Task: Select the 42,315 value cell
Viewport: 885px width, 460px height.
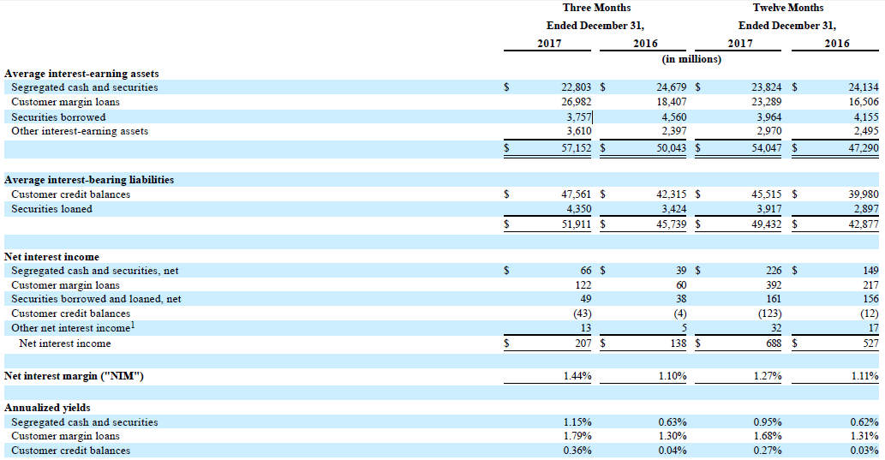Action: [671, 194]
